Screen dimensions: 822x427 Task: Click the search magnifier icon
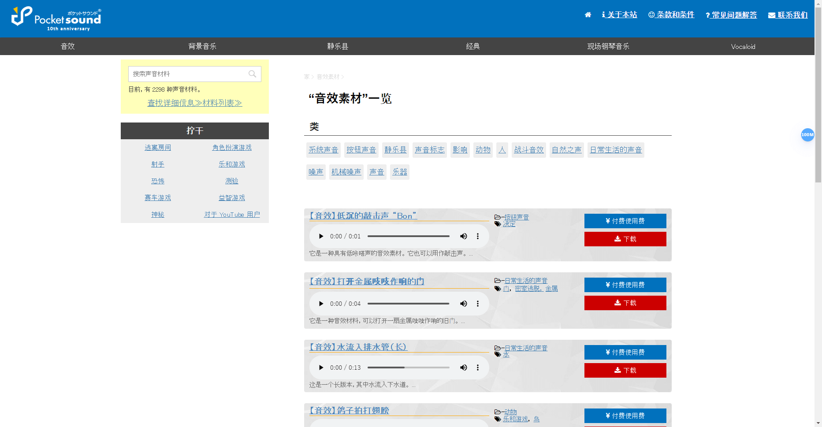point(252,74)
